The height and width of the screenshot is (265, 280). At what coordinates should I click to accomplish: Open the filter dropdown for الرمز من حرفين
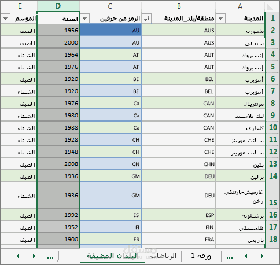tap(84, 19)
